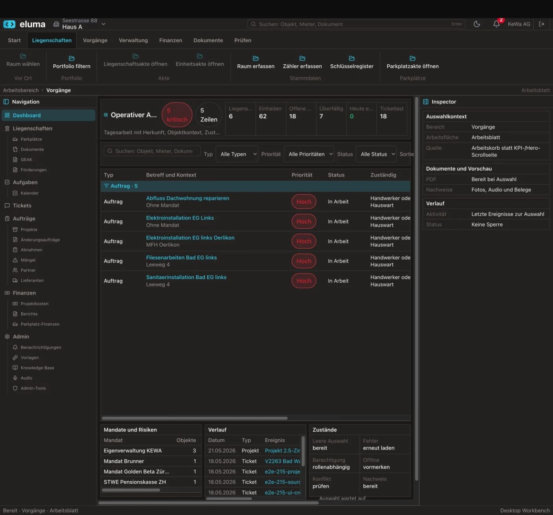The image size is (553, 515).
Task: Collapse the Navigation panel icon
Action: click(x=6, y=102)
